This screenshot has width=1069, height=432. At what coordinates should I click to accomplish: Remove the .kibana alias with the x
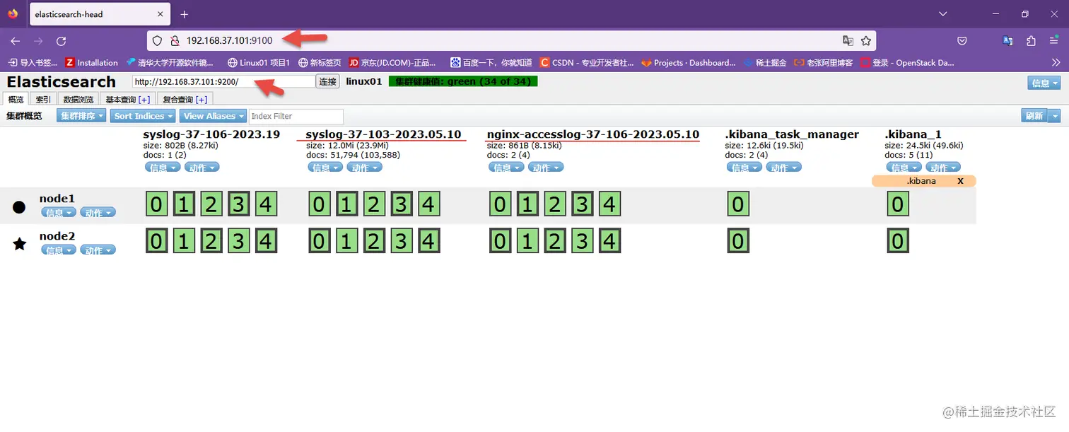click(960, 181)
